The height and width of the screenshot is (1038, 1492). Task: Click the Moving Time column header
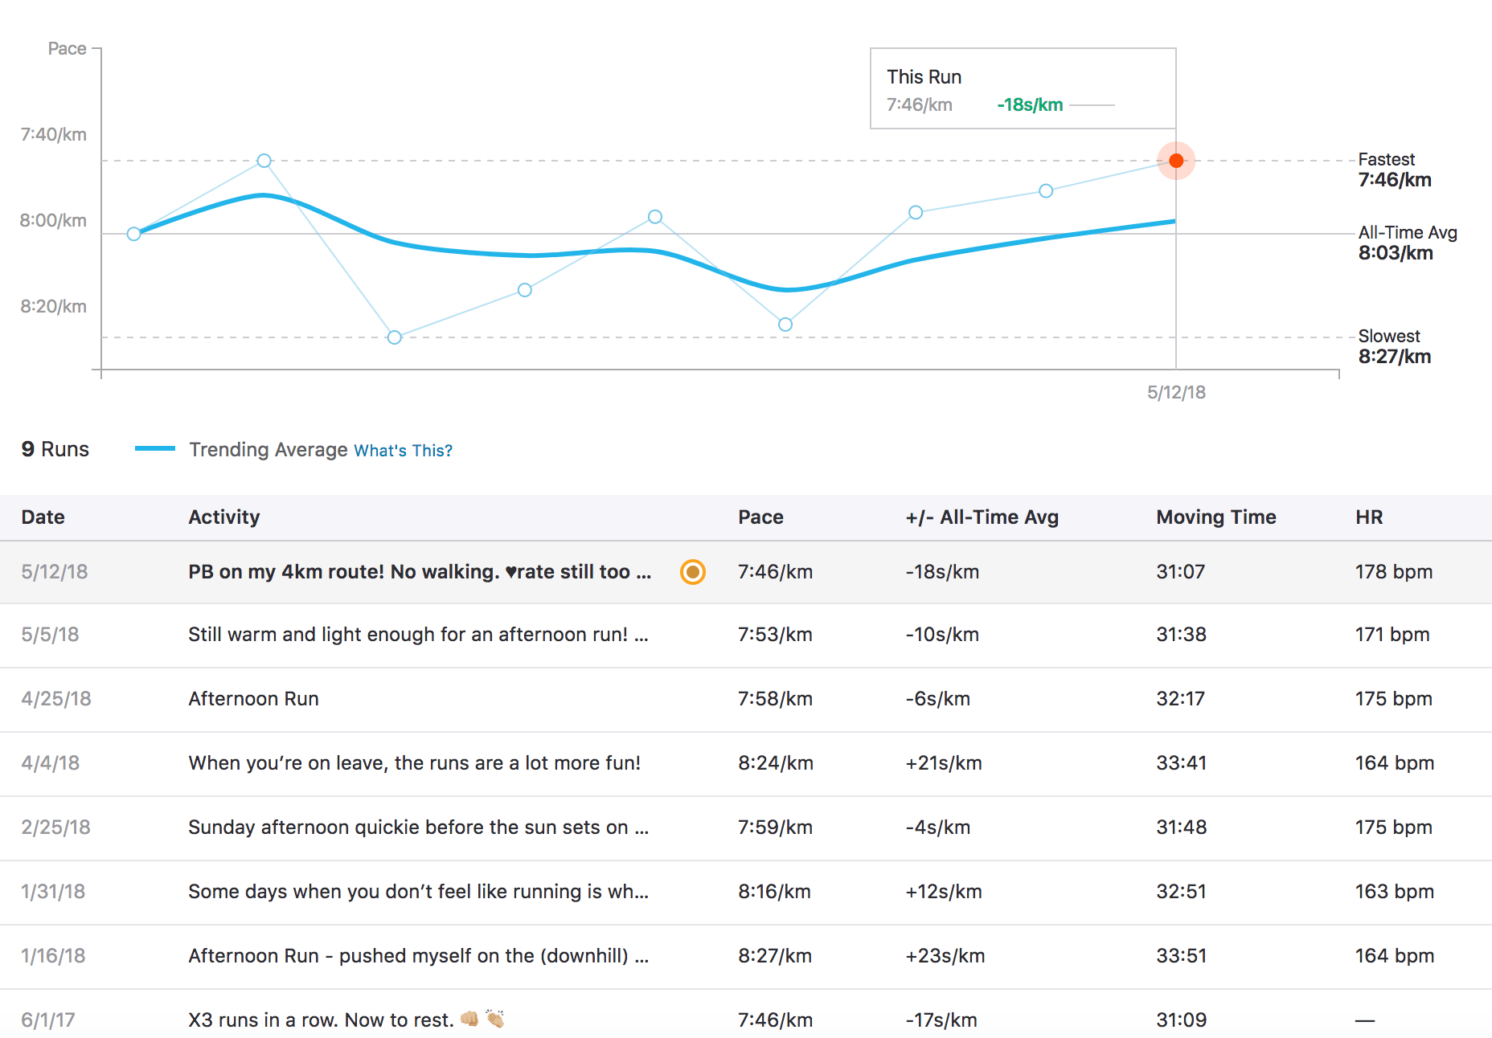tap(1215, 517)
